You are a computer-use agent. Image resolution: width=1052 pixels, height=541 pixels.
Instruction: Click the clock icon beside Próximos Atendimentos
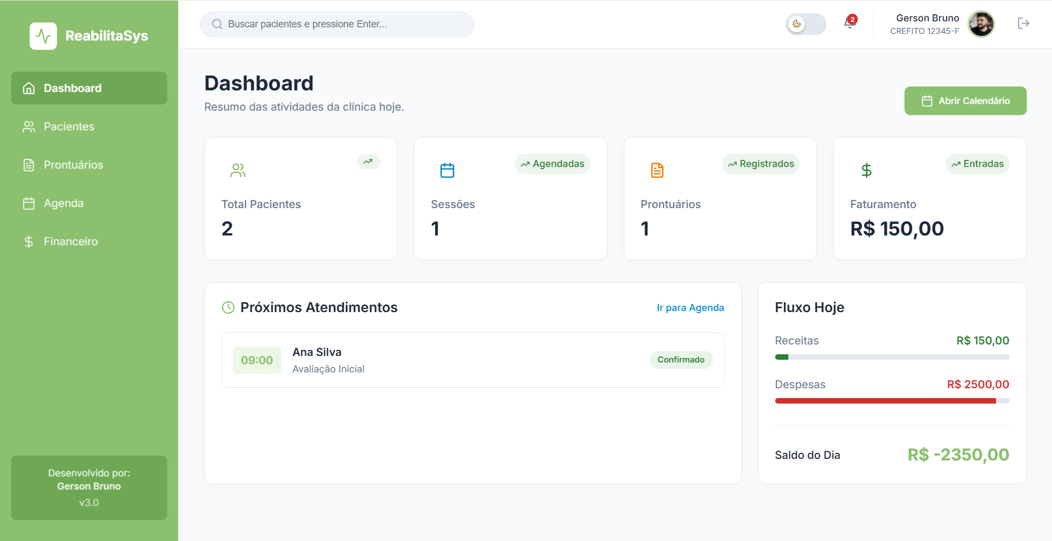(x=228, y=308)
